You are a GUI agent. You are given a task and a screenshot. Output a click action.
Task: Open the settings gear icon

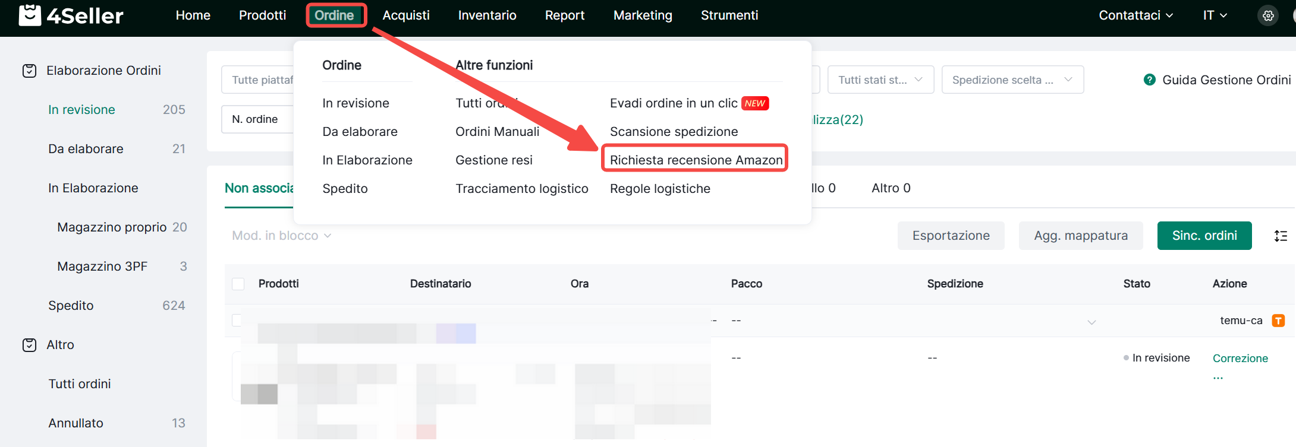coord(1268,16)
